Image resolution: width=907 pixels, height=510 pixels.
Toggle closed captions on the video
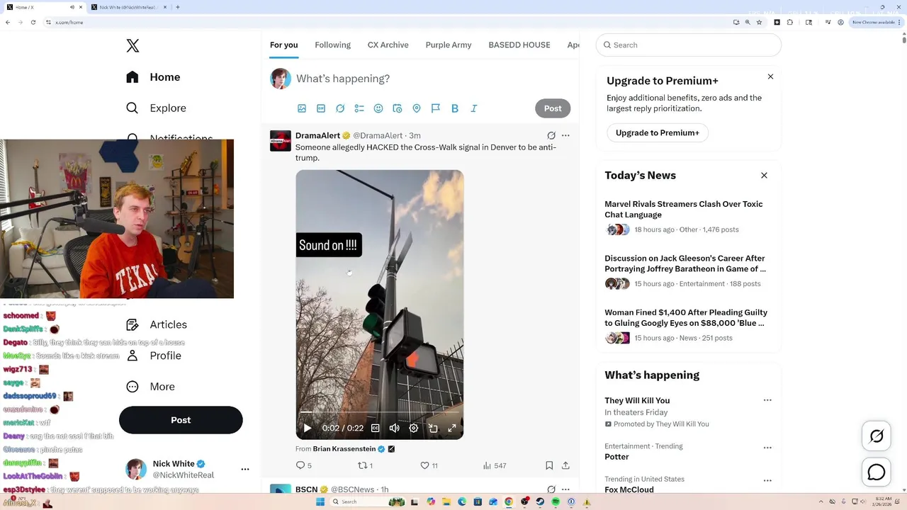(376, 428)
